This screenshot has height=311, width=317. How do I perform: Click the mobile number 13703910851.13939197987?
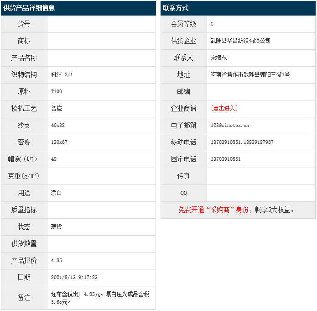(242, 142)
